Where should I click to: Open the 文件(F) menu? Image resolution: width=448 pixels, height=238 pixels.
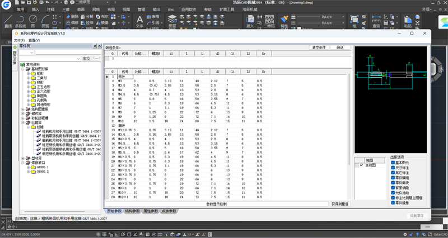(20, 40)
